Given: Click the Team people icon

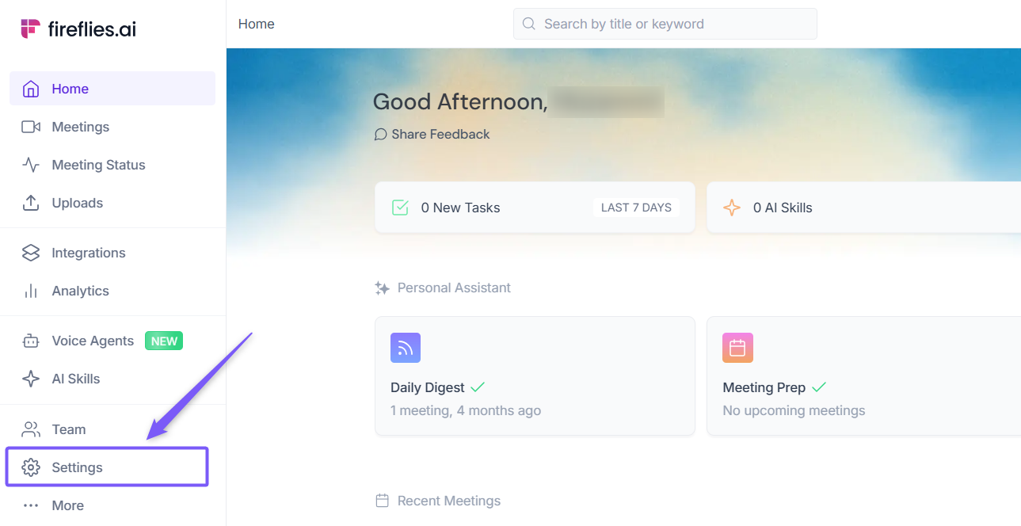Looking at the screenshot, I should (x=31, y=429).
